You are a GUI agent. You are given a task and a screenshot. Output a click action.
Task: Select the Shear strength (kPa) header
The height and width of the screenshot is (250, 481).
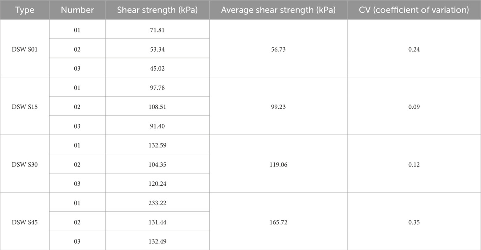tap(157, 10)
